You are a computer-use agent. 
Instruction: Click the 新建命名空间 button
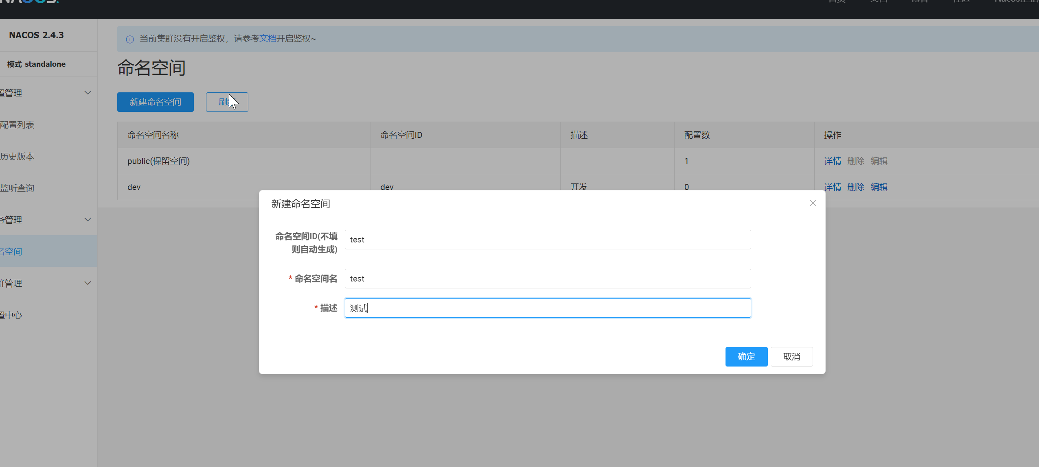click(x=155, y=102)
